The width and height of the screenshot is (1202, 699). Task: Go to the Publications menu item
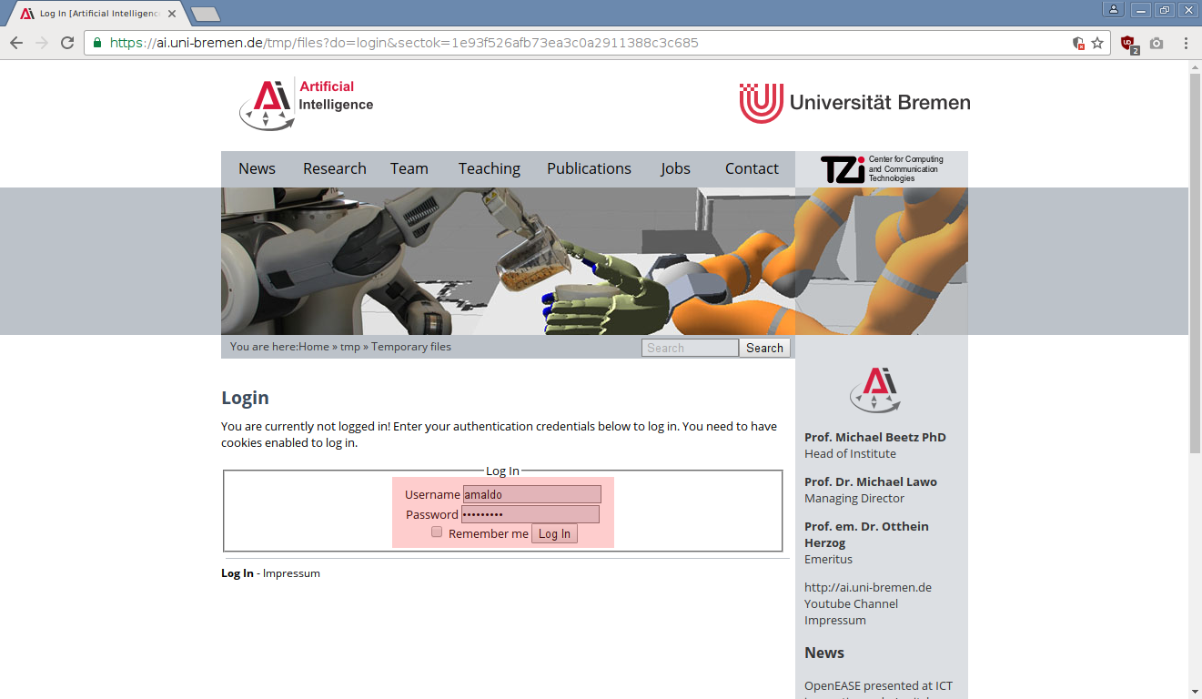(589, 168)
